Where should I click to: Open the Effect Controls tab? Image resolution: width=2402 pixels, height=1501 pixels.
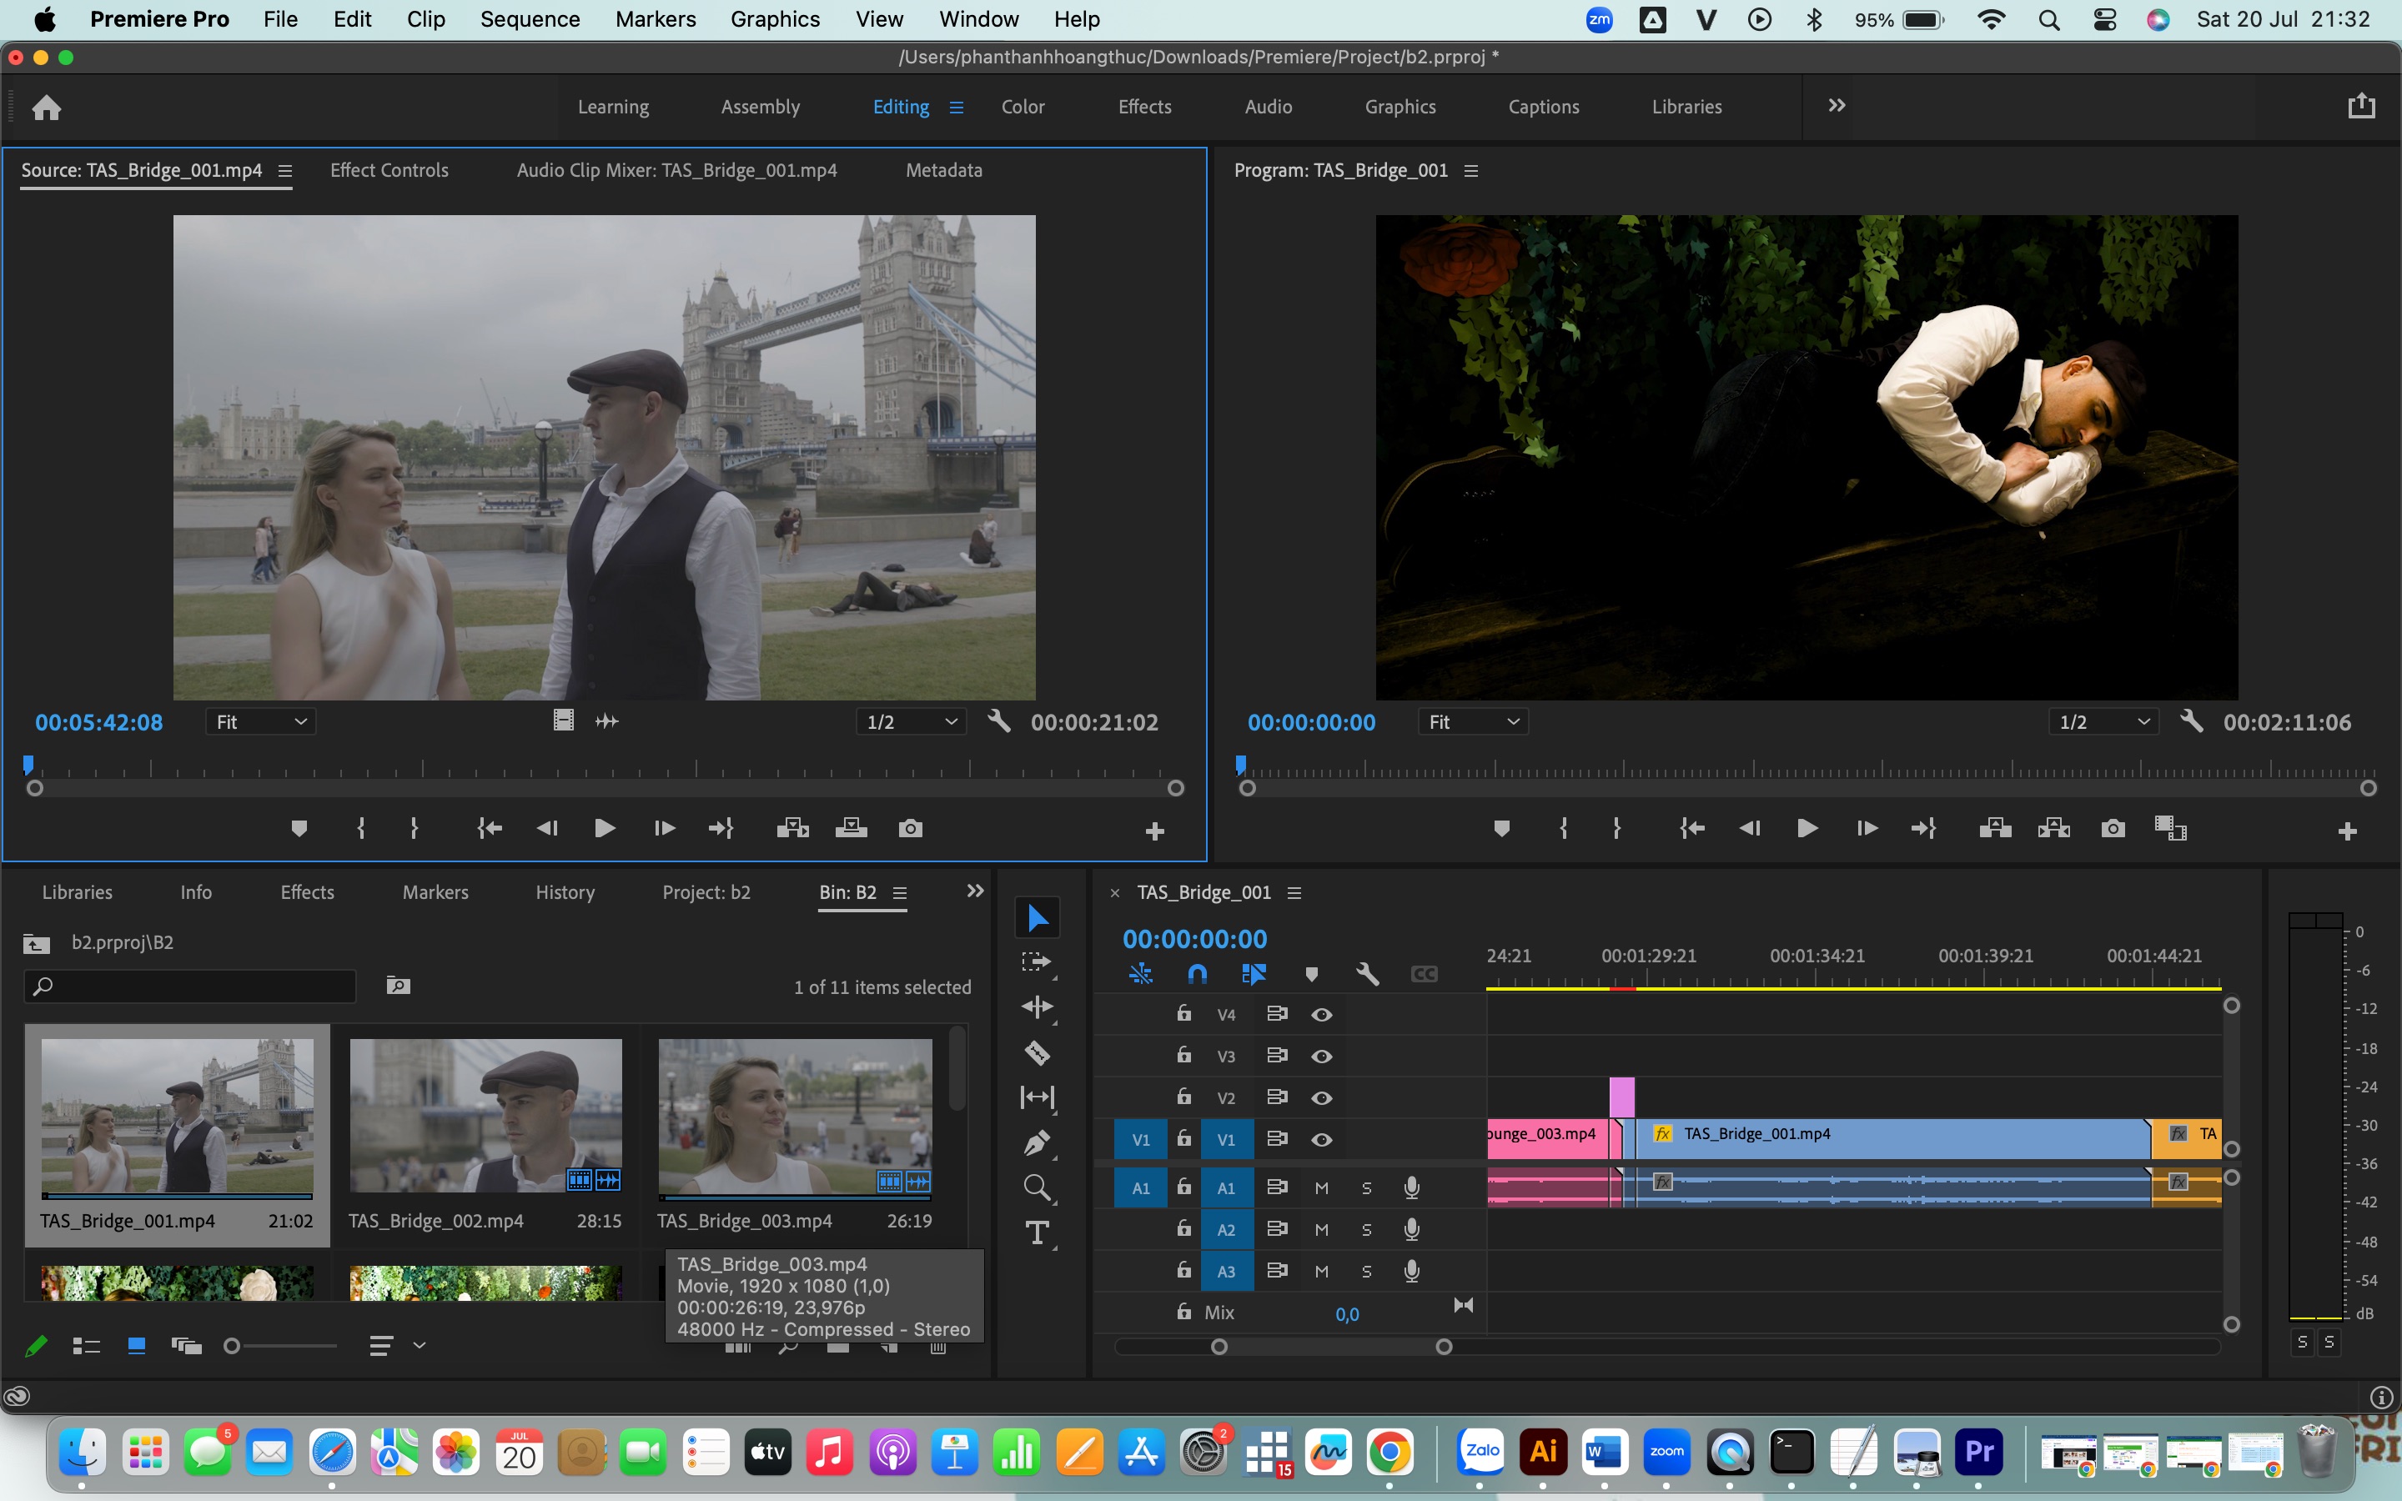click(389, 170)
